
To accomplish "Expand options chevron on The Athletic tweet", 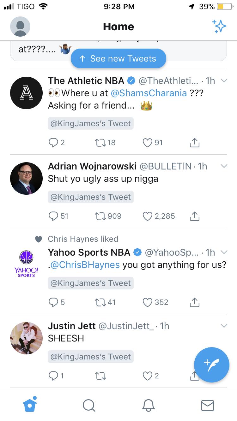I will pos(224,80).
